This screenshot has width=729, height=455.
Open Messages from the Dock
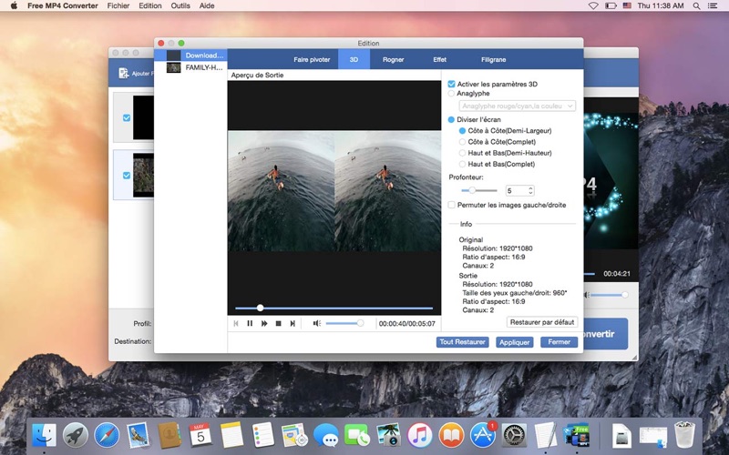coord(326,436)
